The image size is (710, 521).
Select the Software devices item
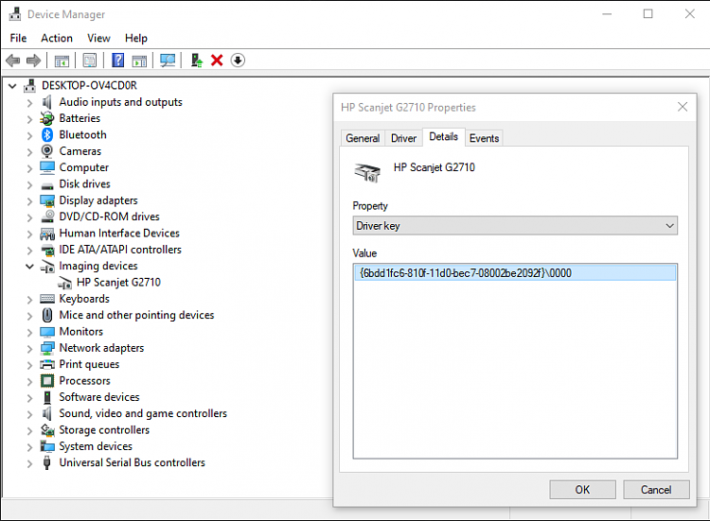(x=99, y=397)
